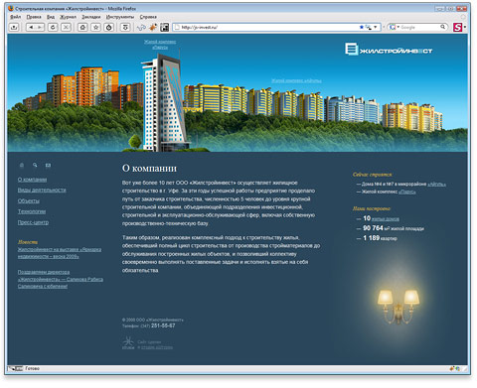Follow the link above the tall white tower
This screenshot has width=477, height=388.
pyautogui.click(x=160, y=45)
